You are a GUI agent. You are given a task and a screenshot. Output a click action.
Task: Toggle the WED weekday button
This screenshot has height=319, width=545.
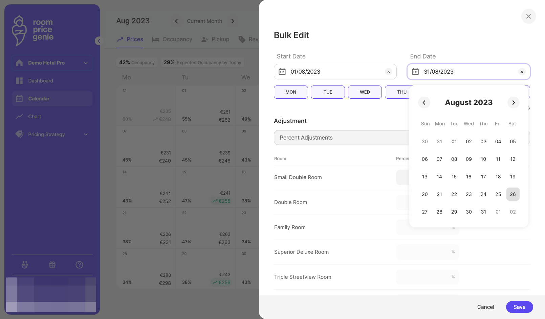click(x=365, y=92)
